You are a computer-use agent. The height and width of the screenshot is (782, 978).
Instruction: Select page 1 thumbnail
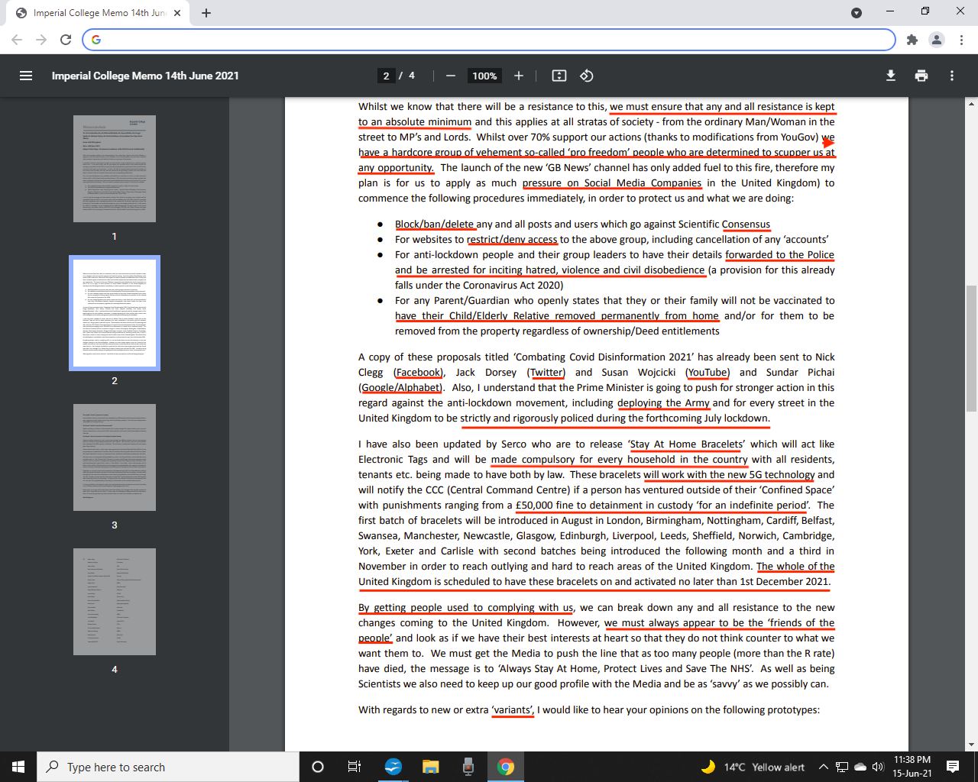tap(115, 169)
